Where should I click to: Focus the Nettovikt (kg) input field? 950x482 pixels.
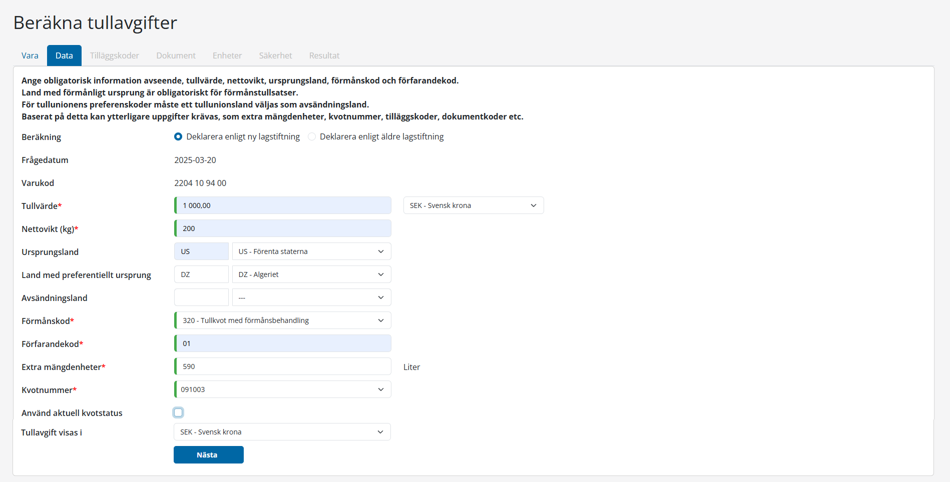283,228
